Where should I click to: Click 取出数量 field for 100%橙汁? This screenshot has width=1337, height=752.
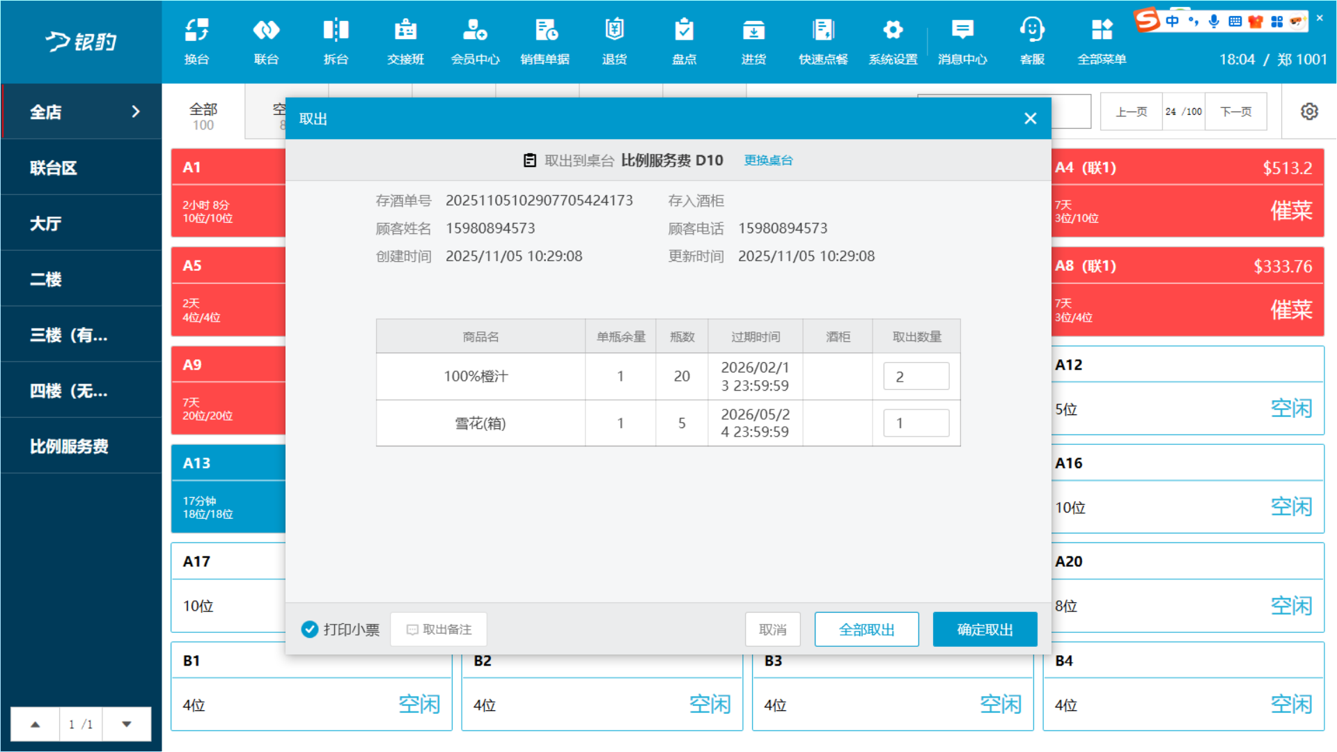click(916, 377)
